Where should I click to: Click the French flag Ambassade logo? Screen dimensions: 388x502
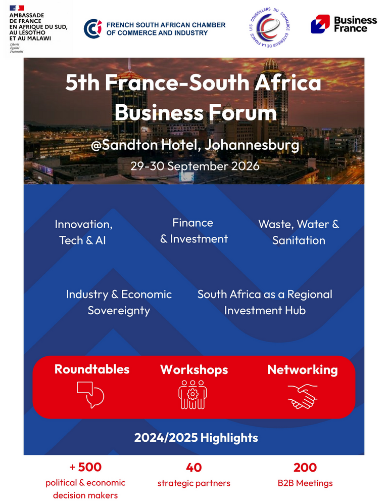pyautogui.click(x=17, y=8)
